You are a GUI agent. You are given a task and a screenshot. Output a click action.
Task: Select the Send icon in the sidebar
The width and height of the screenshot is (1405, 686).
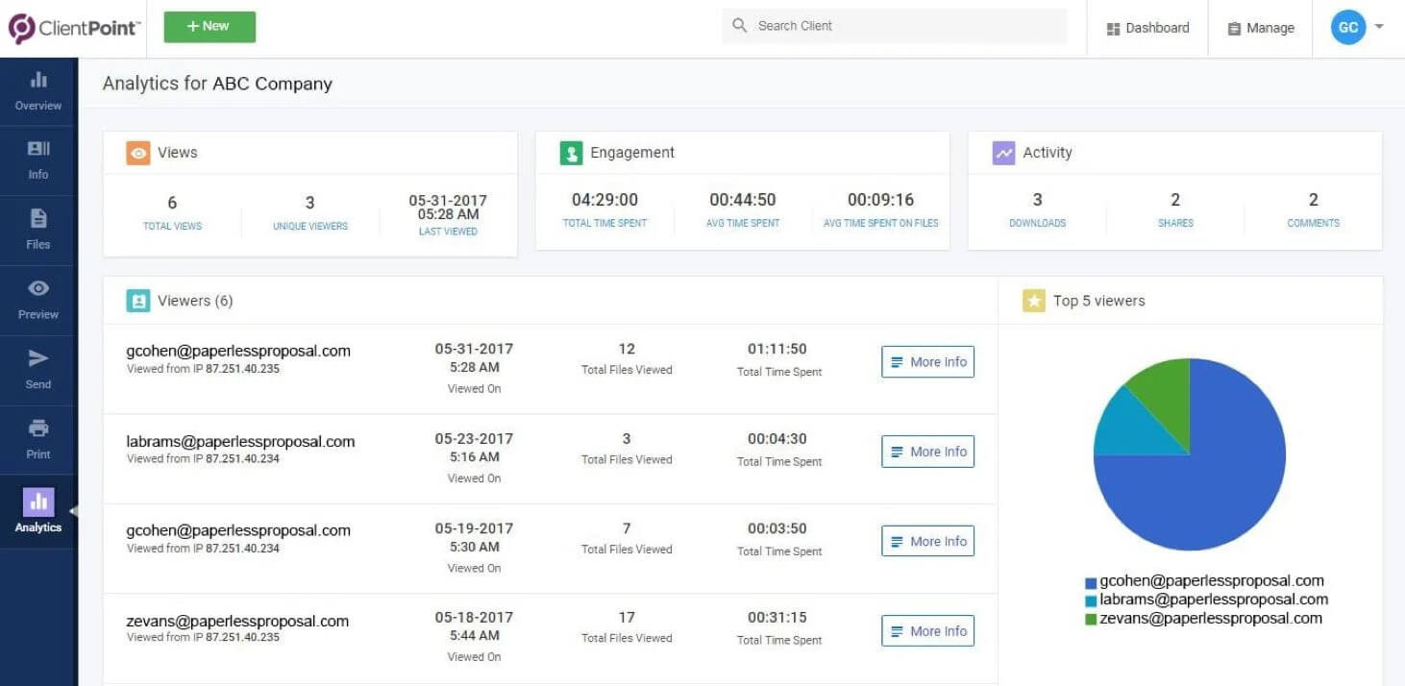[37, 369]
